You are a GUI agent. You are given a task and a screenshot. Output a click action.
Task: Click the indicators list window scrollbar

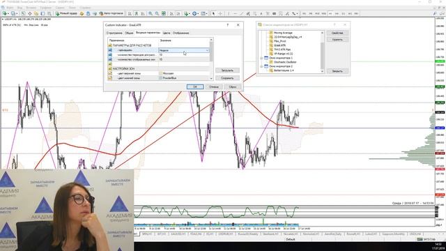click(x=322, y=52)
